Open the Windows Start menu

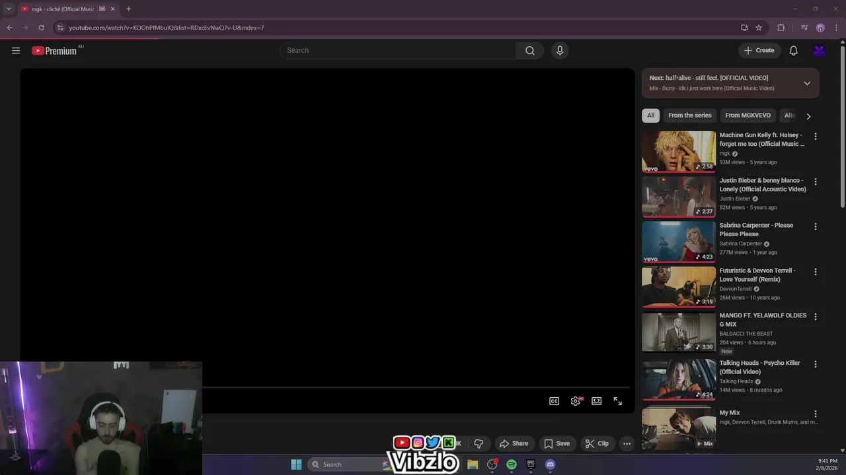(296, 464)
